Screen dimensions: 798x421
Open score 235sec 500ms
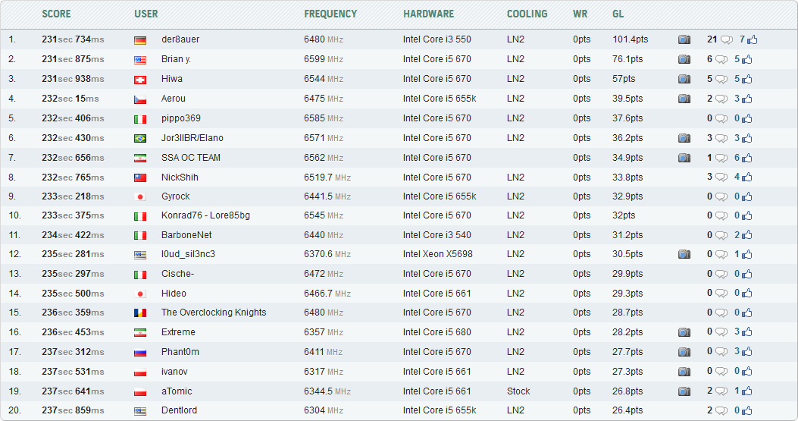click(73, 294)
